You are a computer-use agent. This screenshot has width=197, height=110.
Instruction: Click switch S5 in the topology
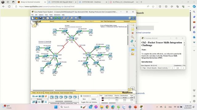pos(65,31)
